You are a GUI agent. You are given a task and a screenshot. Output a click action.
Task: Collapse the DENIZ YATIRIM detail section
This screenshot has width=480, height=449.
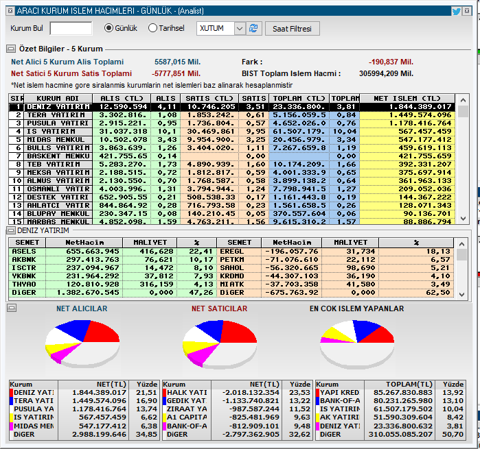click(11, 230)
